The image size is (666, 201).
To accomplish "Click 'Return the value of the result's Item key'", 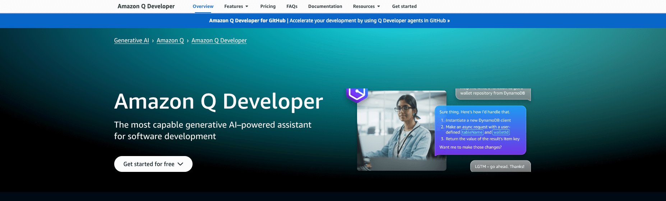I will click(x=482, y=139).
